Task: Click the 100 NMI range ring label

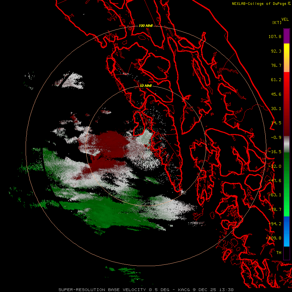Action: pos(146,26)
